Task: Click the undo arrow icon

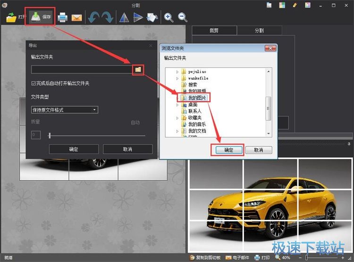Action: click(x=94, y=18)
